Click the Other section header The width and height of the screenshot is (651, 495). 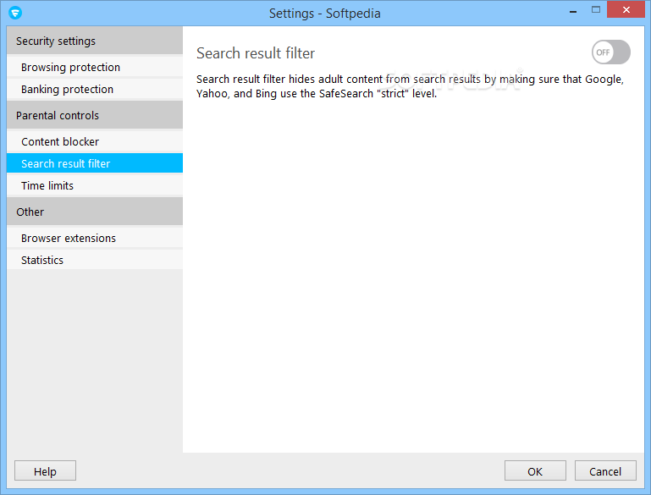[x=95, y=212]
